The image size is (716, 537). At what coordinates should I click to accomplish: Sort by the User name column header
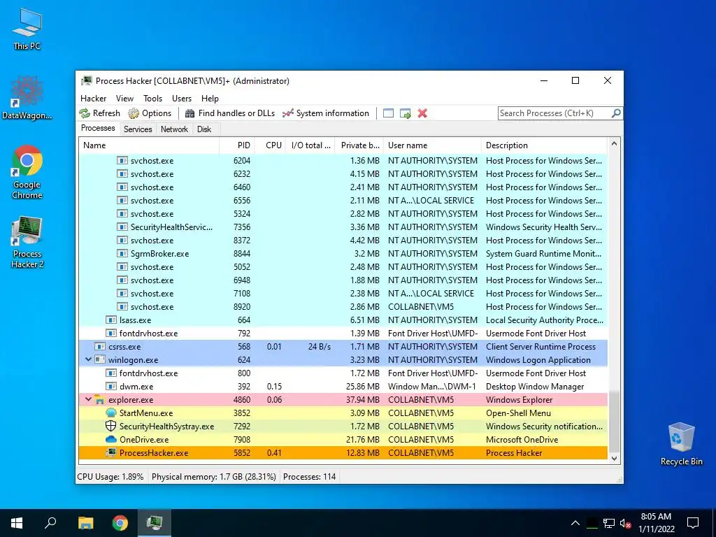(x=432, y=145)
